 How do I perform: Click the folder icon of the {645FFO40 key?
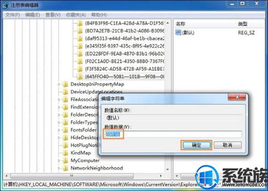(80, 76)
